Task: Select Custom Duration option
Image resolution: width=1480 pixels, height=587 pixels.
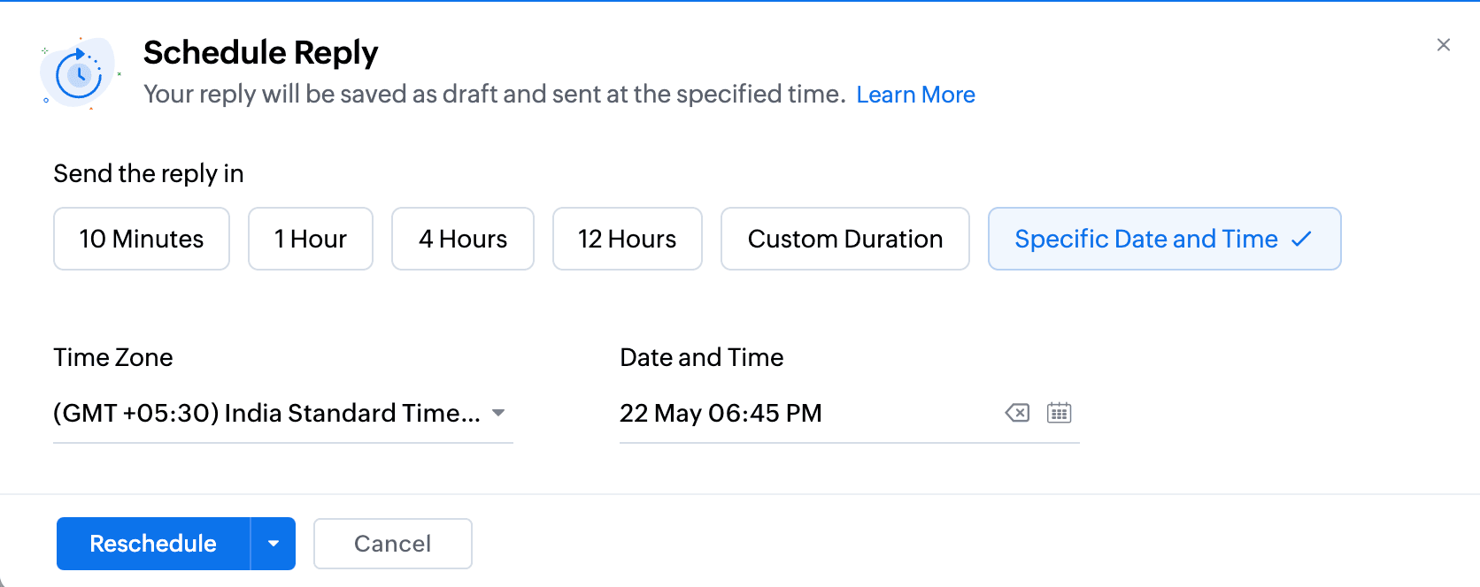Action: (x=845, y=239)
